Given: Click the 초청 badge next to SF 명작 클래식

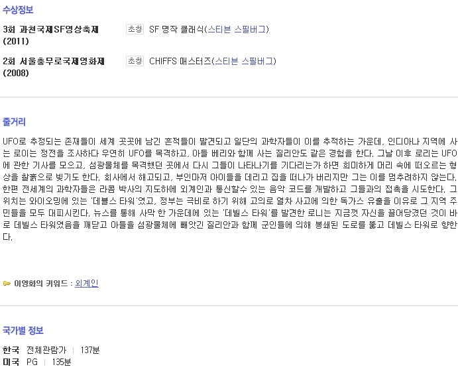Looking at the screenshot, I should (x=135, y=29).
